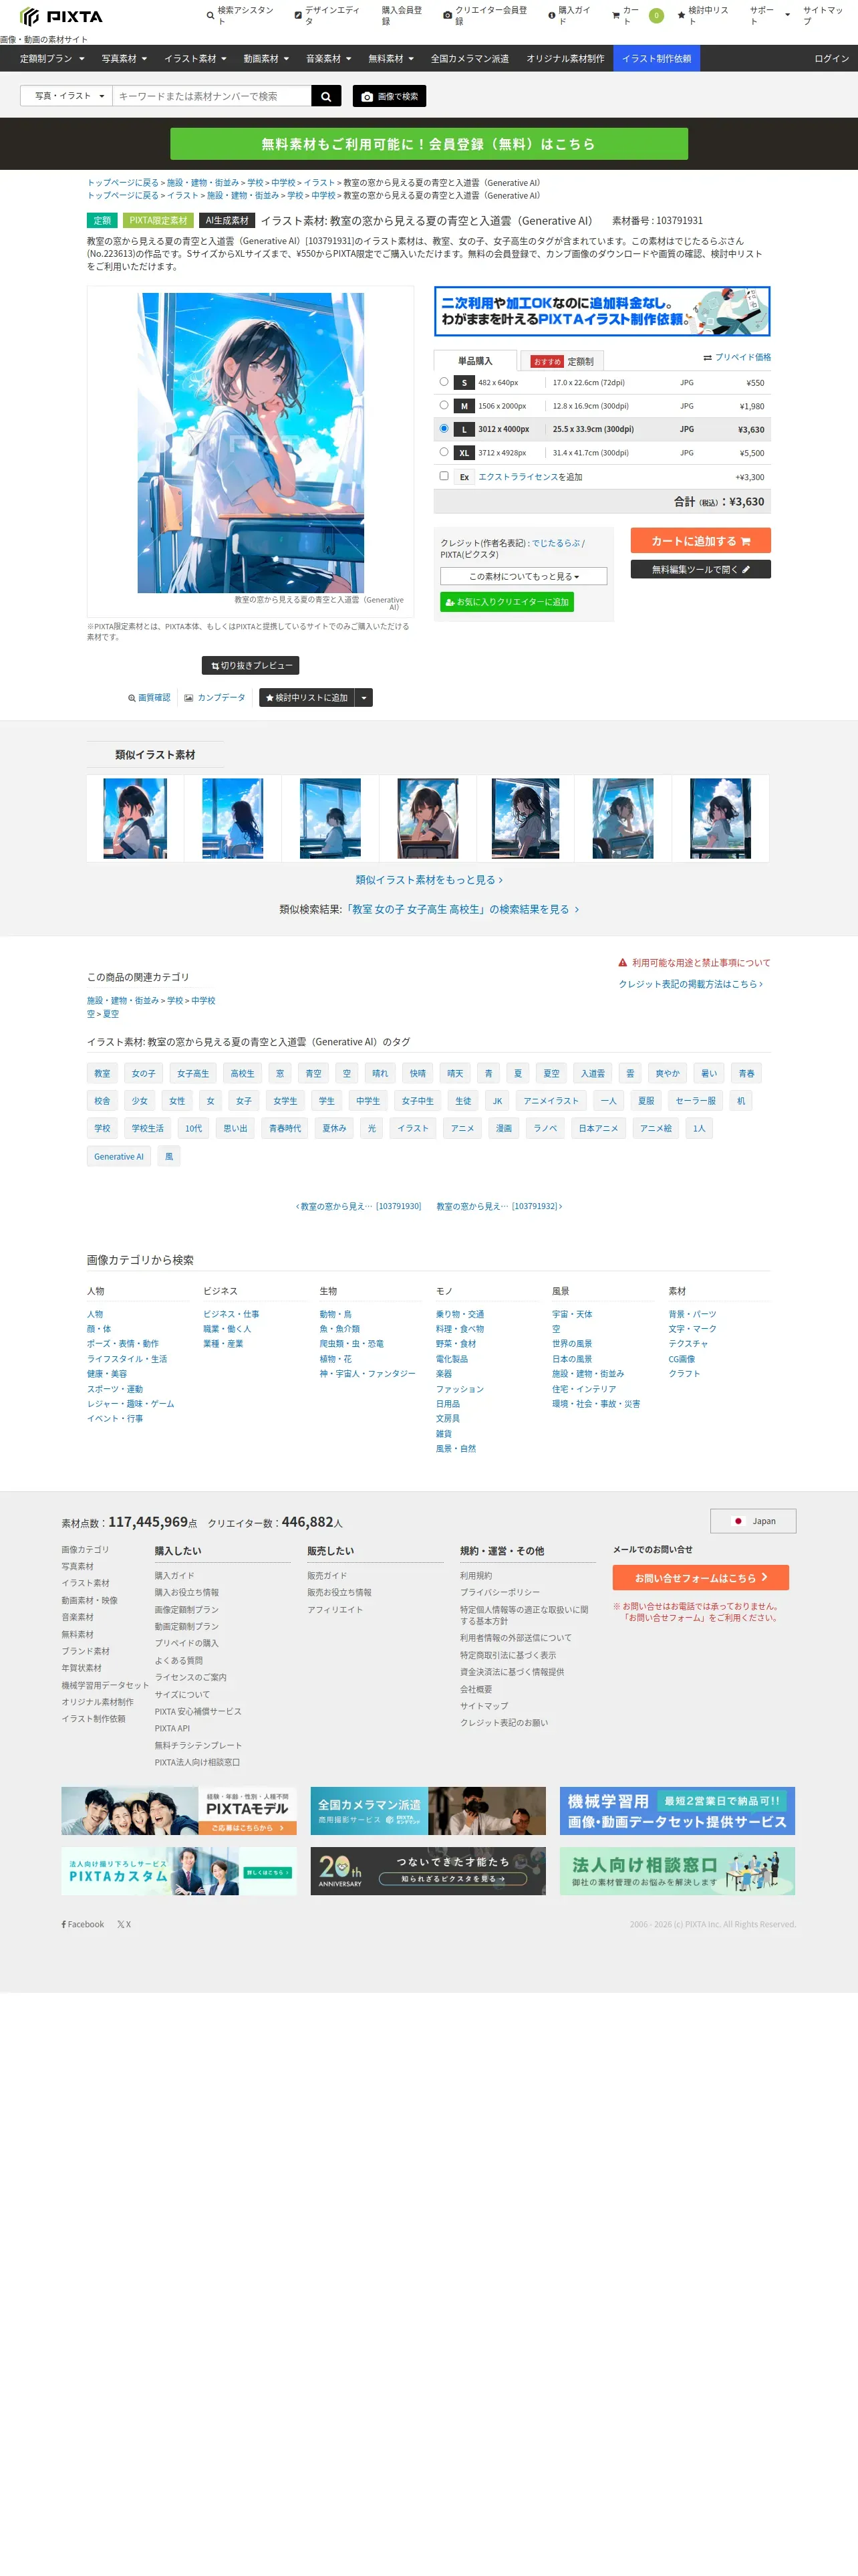Open 無料編集ツールで開く with pencil icon

[x=700, y=569]
